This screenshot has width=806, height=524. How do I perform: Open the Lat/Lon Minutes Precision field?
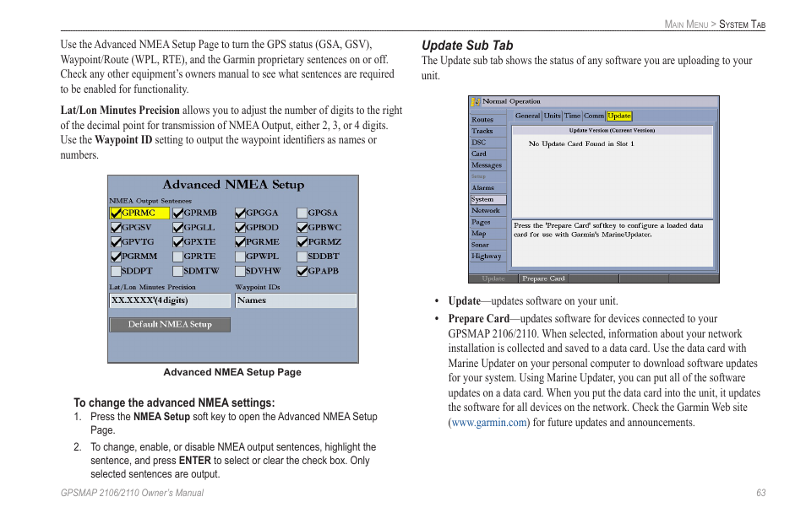(170, 300)
